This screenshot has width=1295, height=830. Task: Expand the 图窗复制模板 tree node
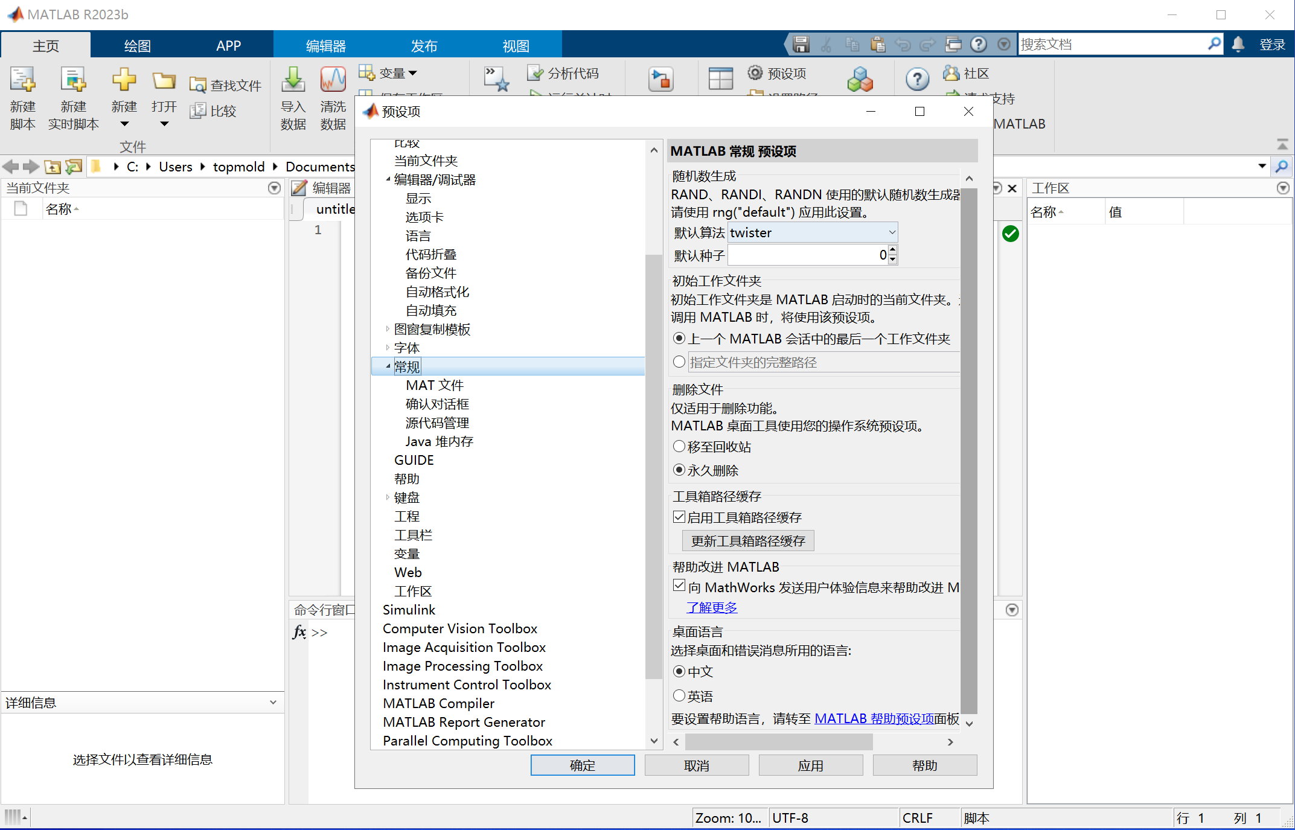tap(388, 329)
